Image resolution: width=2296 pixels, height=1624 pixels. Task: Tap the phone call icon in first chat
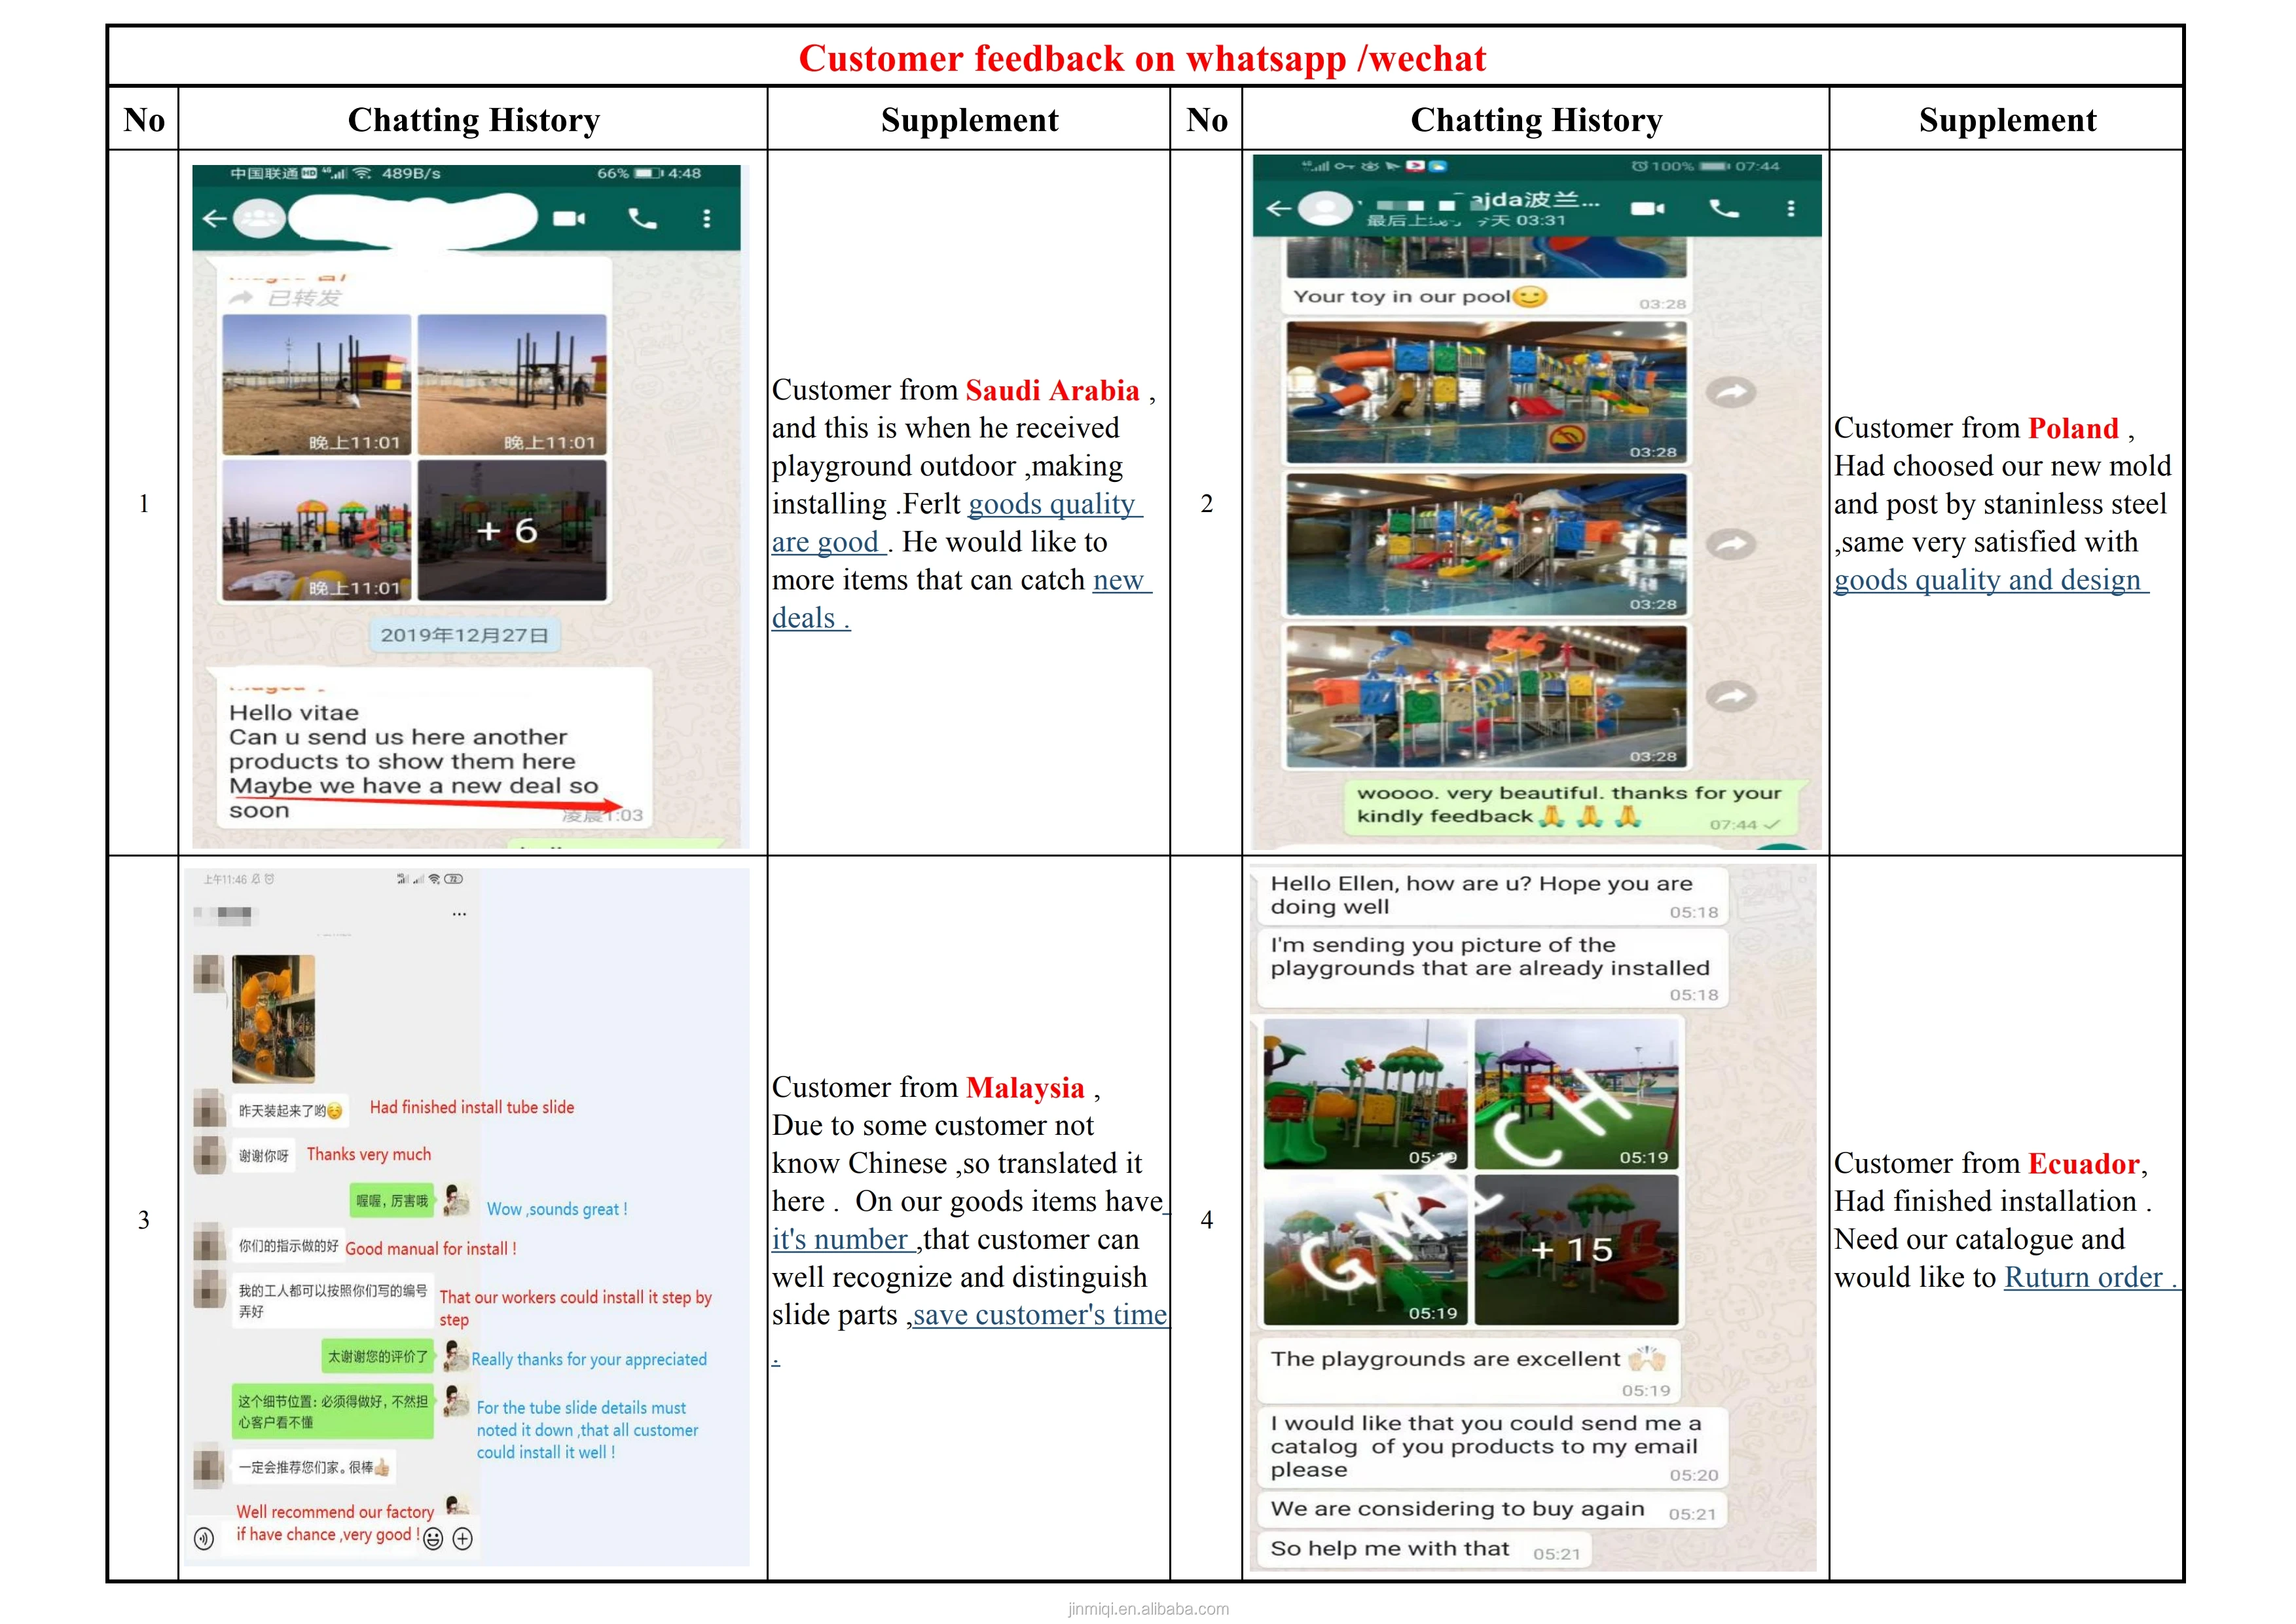coord(642,218)
